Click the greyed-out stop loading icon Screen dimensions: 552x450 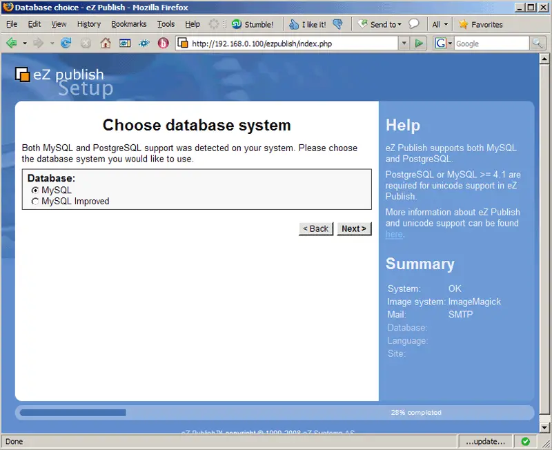coord(86,43)
